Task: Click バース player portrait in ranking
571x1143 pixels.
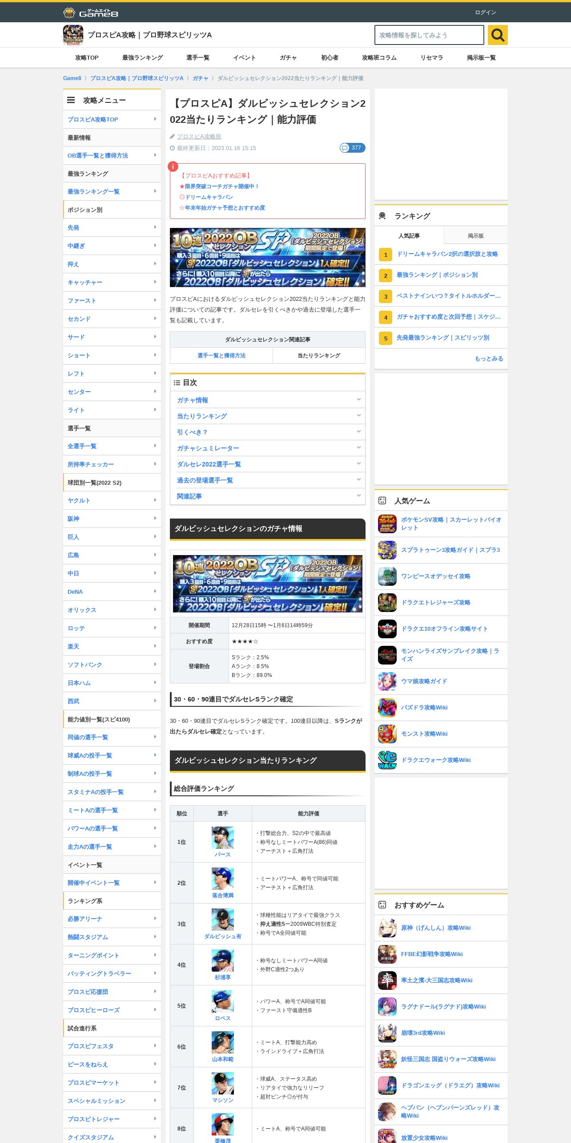Action: click(223, 838)
